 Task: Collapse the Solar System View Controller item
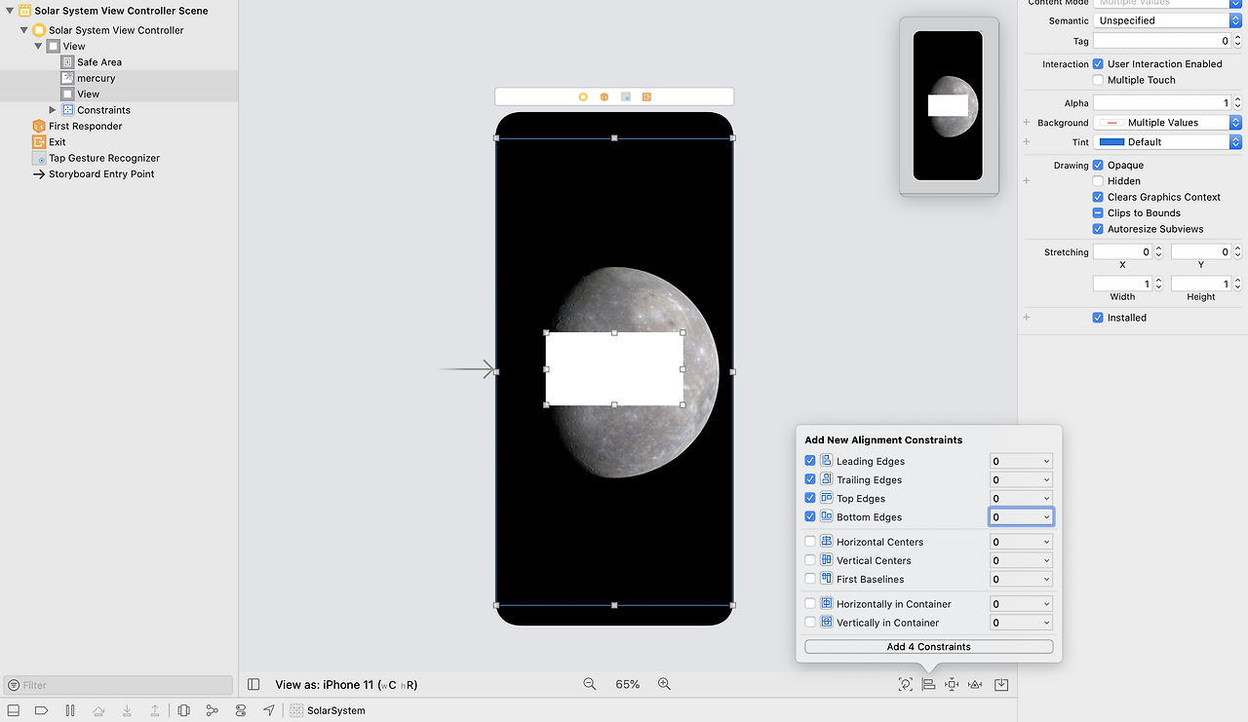point(23,30)
